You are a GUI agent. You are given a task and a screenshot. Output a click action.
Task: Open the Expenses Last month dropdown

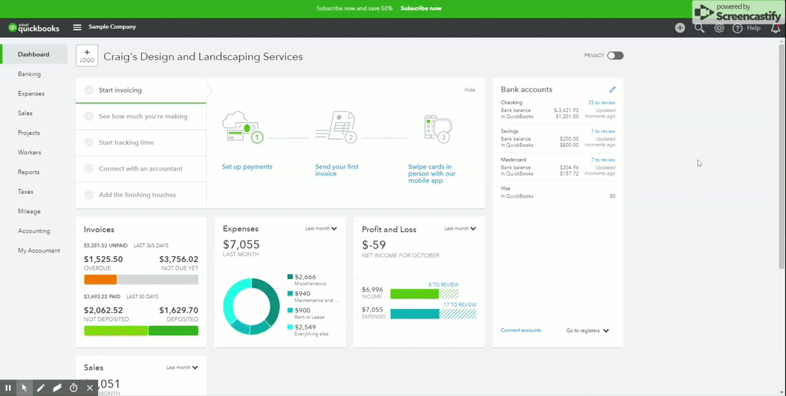pos(321,229)
